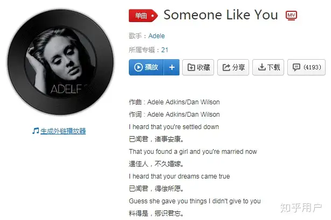Click the lyric line 'I heard that you're settled down'
The image size is (331, 220).
(x=174, y=127)
